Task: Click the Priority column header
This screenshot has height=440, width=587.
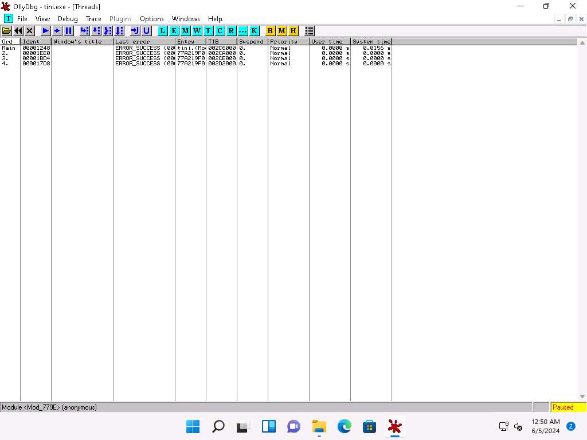Action: click(288, 42)
